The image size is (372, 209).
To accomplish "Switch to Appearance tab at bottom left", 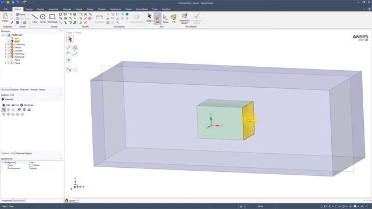I will pos(19,201).
